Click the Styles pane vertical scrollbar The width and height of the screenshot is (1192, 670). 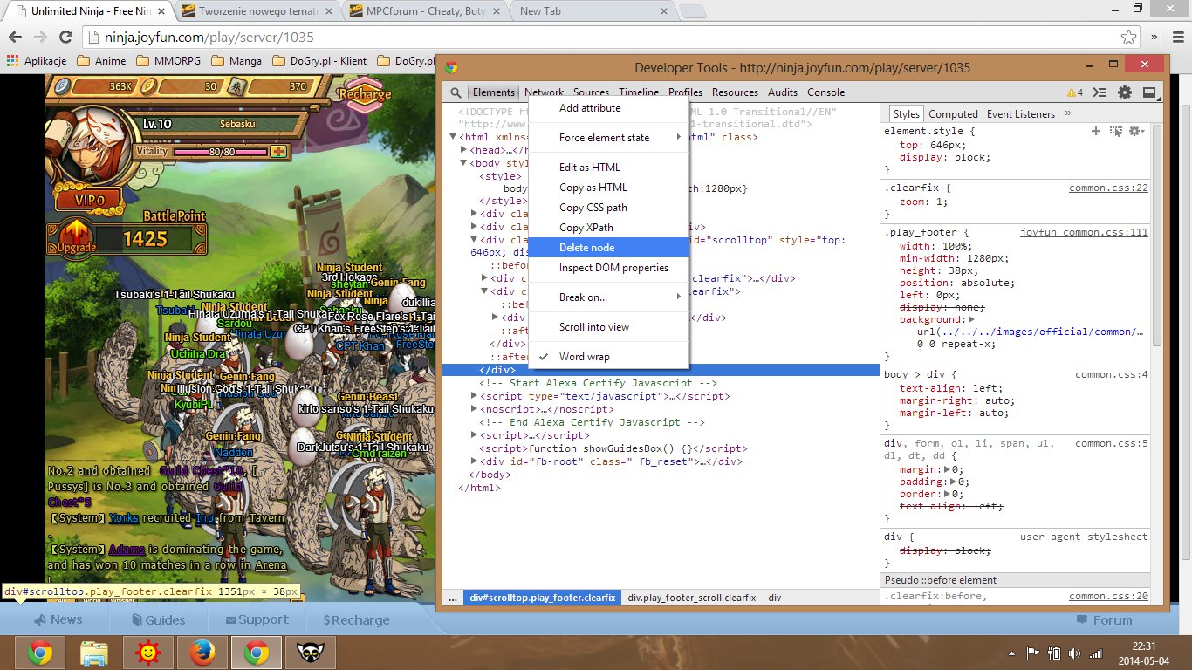(x=1157, y=236)
